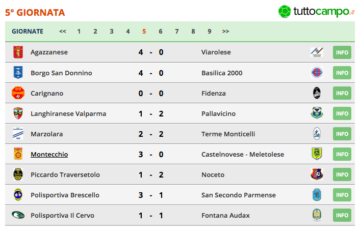Screen dimensions: 360x235
Task: Select giornata 6 in the pager
Action: [161, 32]
